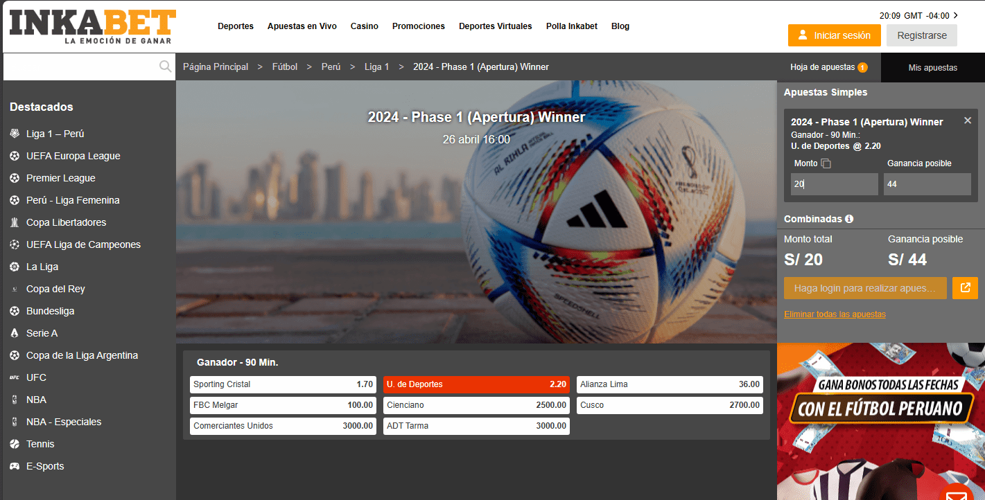The height and width of the screenshot is (500, 985).
Task: Click the UFC icon in sidebar
Action: [x=15, y=377]
